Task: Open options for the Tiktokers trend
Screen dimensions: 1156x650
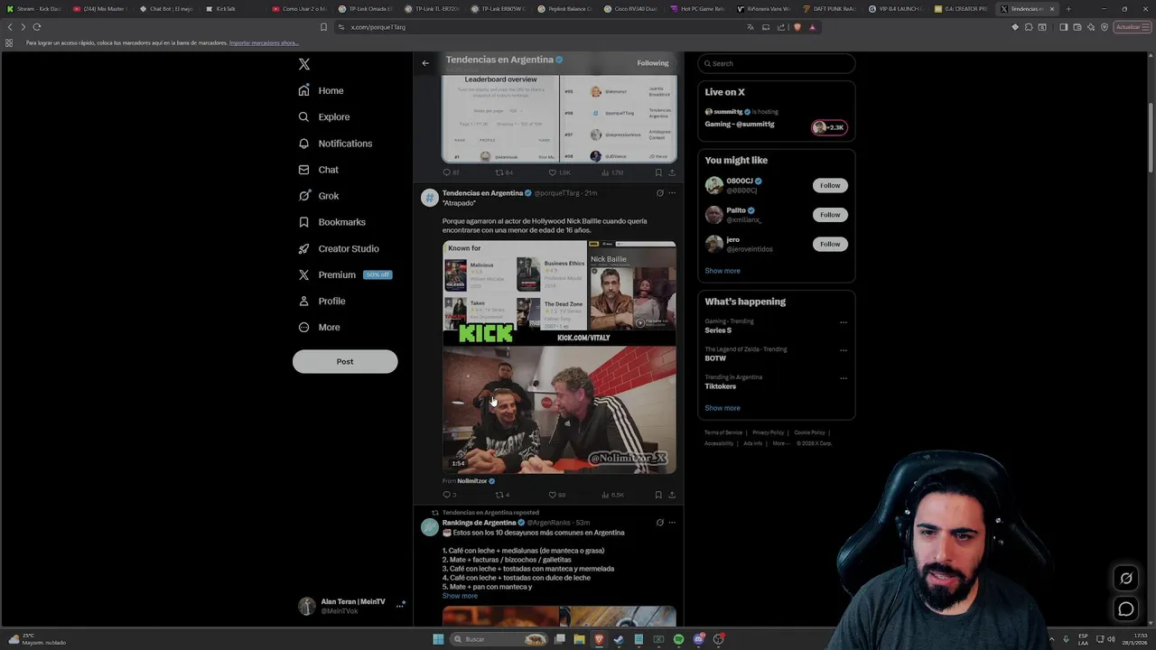Action: pyautogui.click(x=844, y=378)
